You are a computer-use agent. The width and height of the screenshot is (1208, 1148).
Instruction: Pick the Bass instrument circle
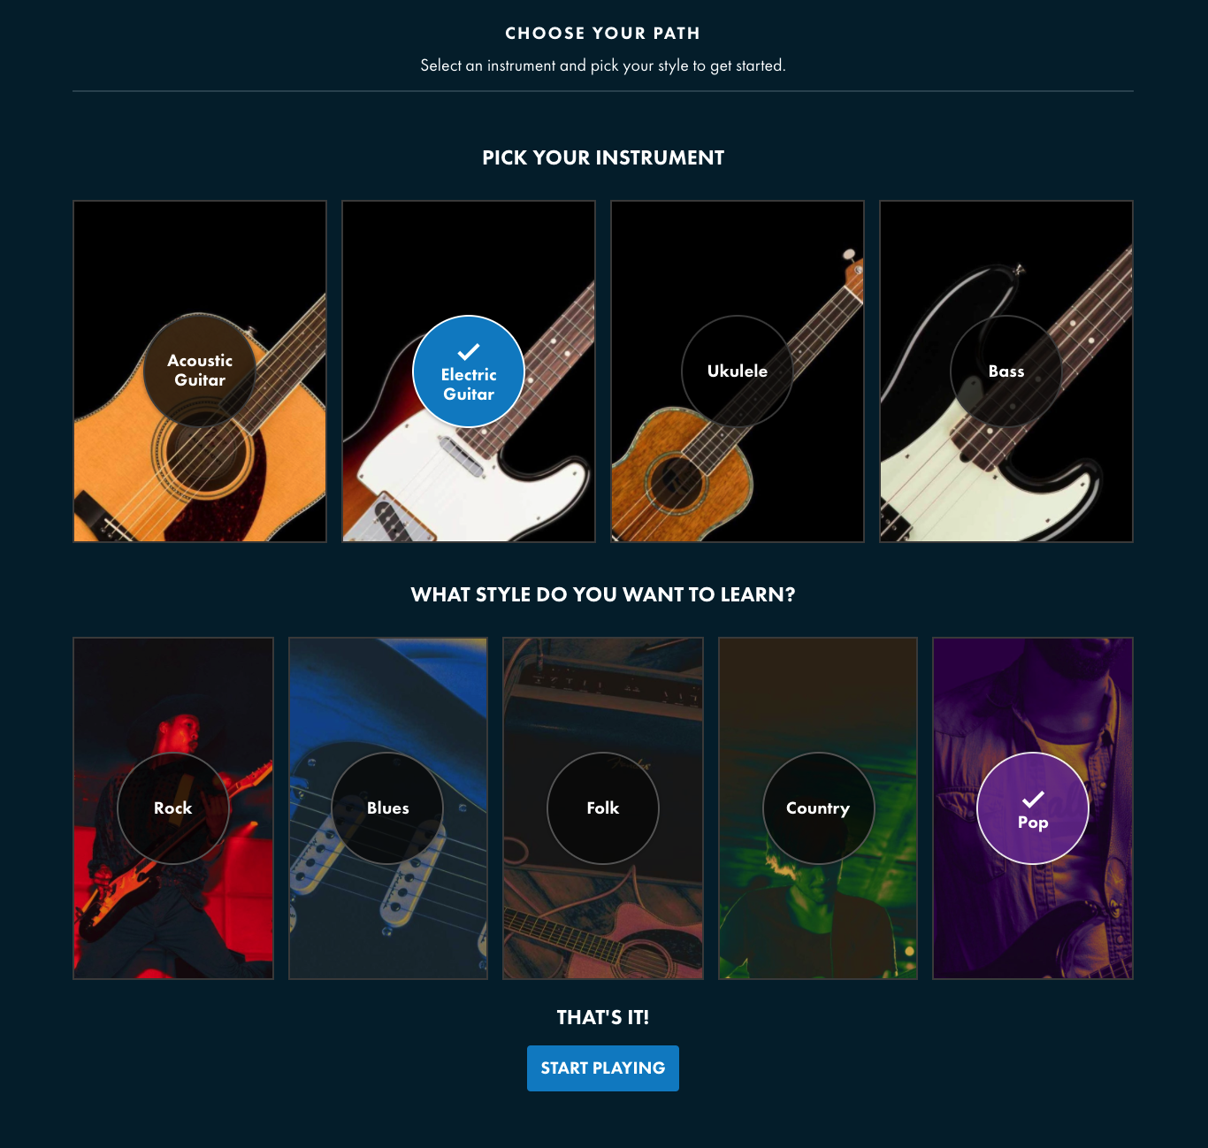[x=1006, y=371]
